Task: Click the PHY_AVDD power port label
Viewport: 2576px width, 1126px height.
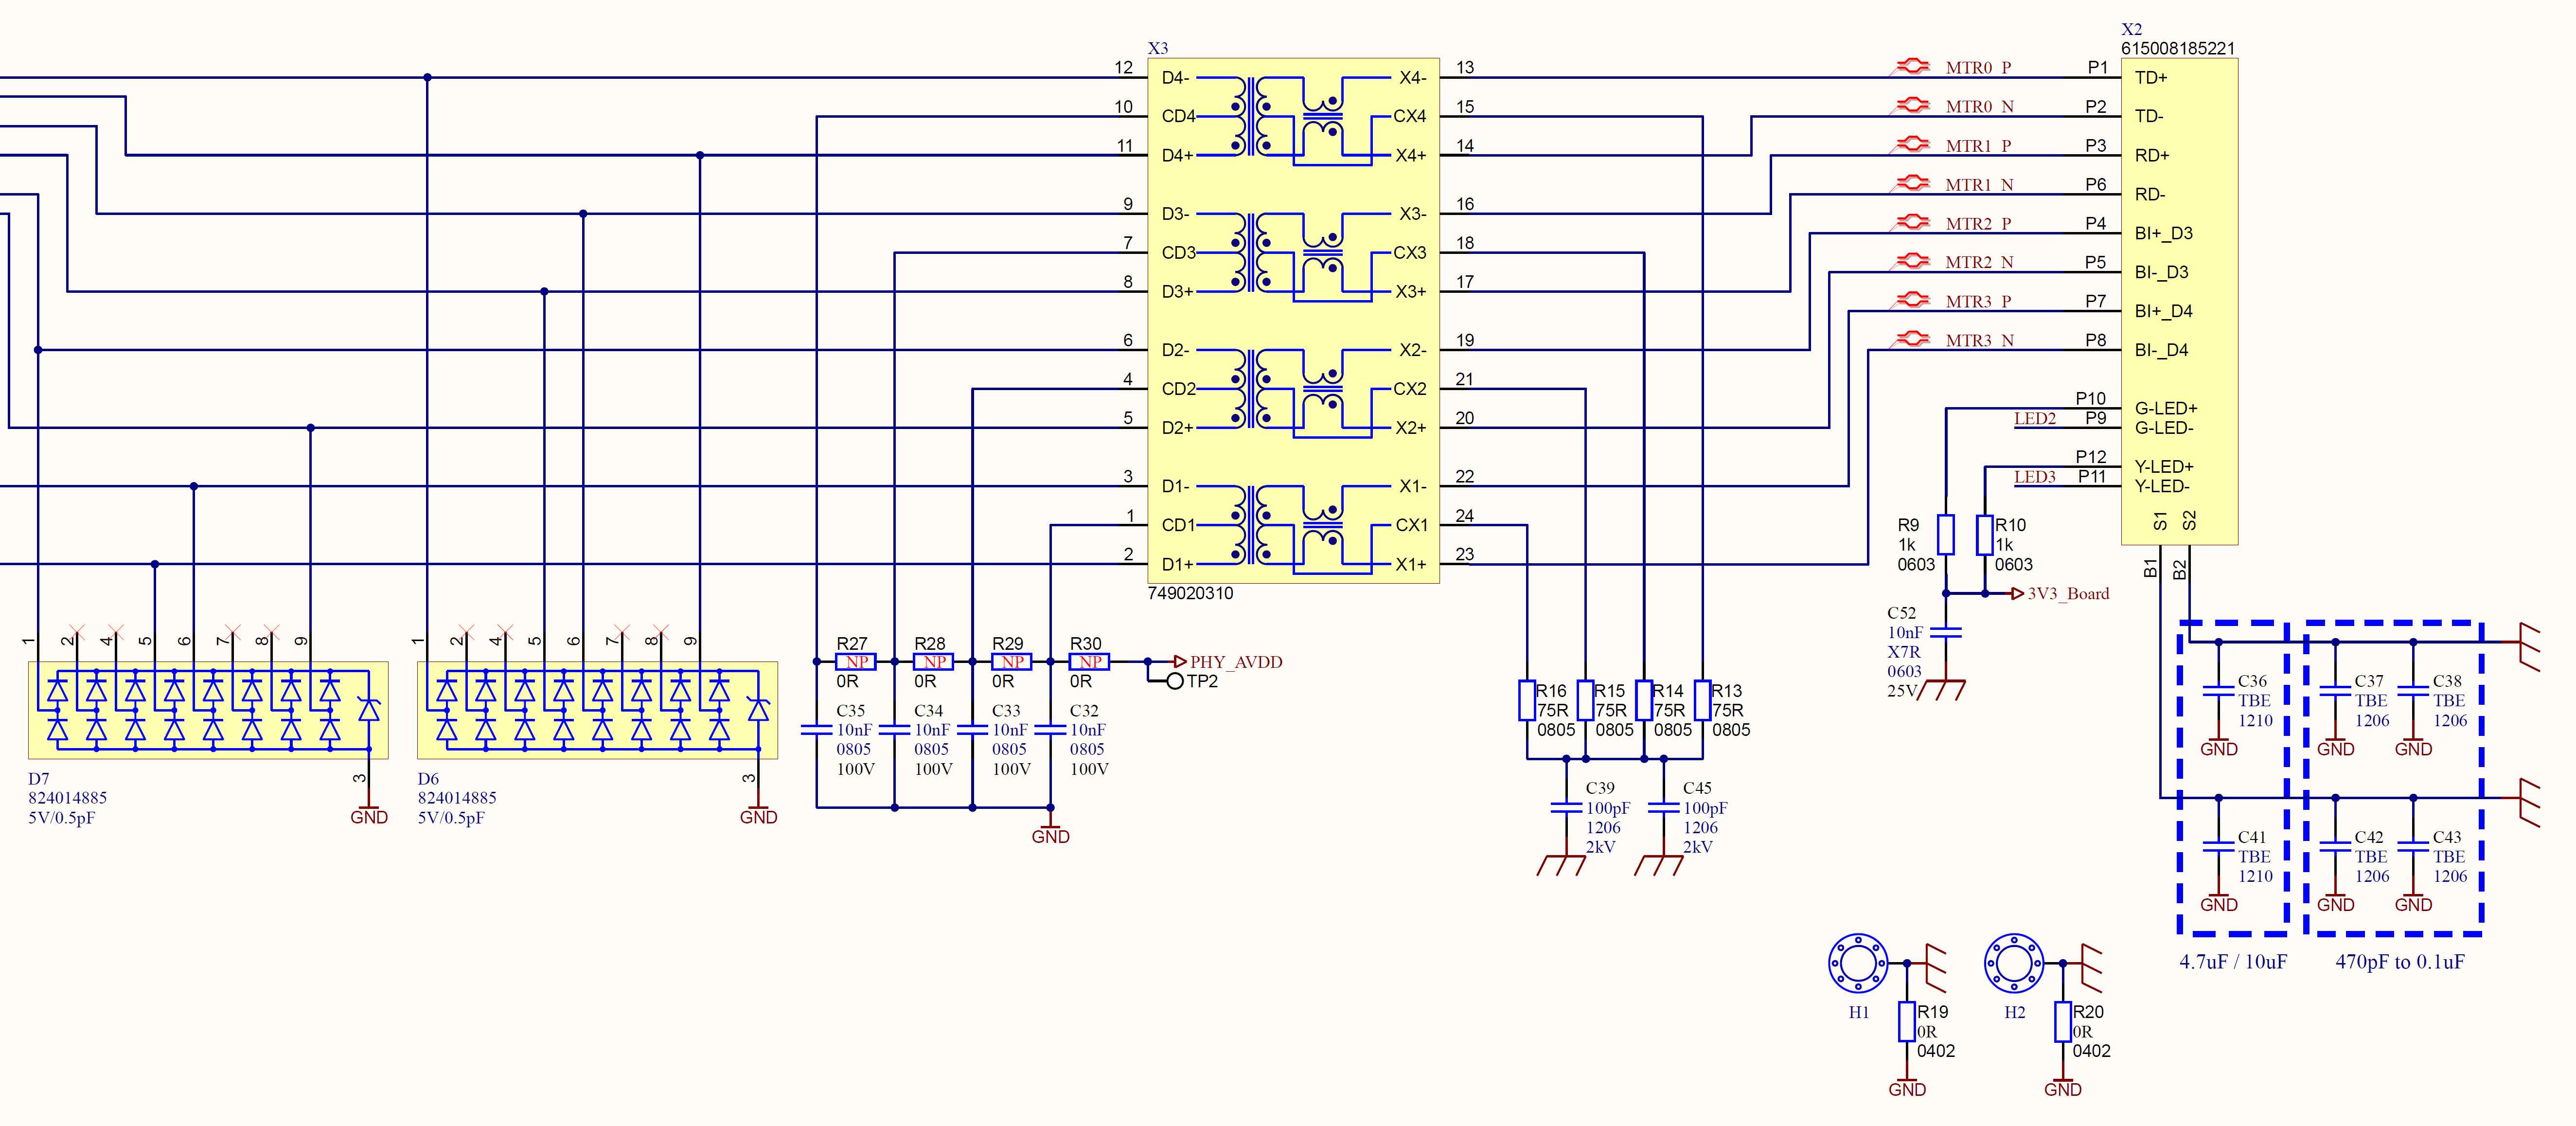Action: [x=1235, y=662]
